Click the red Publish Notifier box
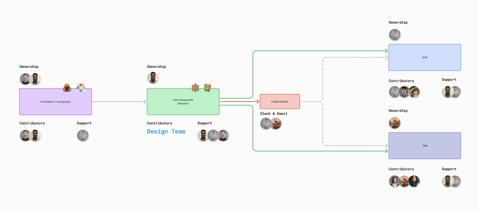Image resolution: width=478 pixels, height=210 pixels. coord(280,102)
